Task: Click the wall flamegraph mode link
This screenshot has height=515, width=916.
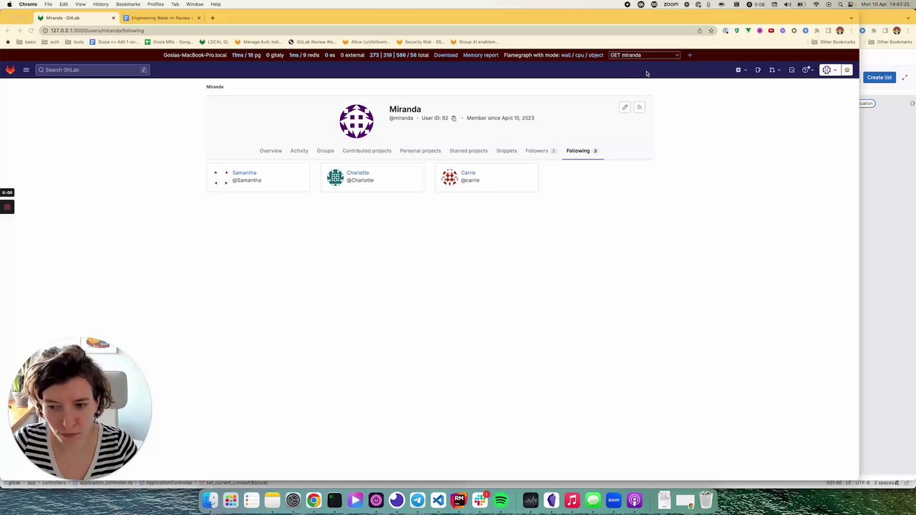Action: [x=565, y=55]
